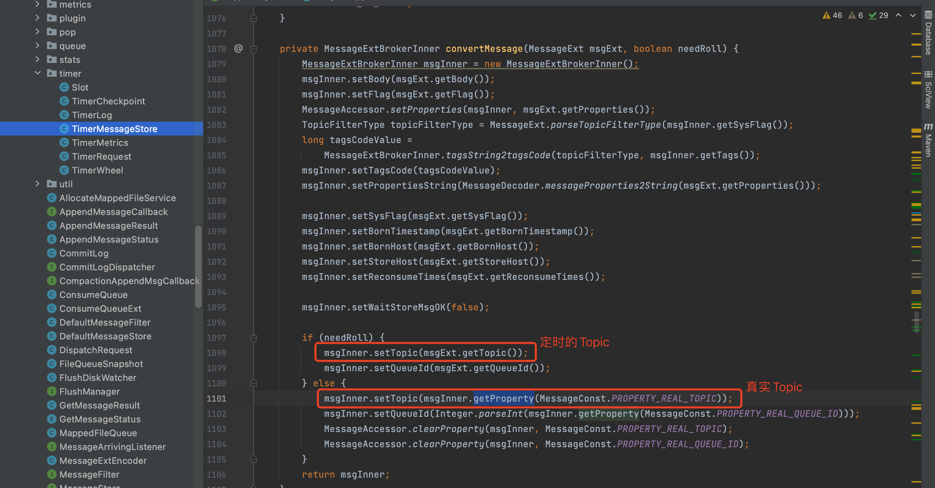935x488 pixels.
Task: Expand the util package
Action: click(x=37, y=184)
